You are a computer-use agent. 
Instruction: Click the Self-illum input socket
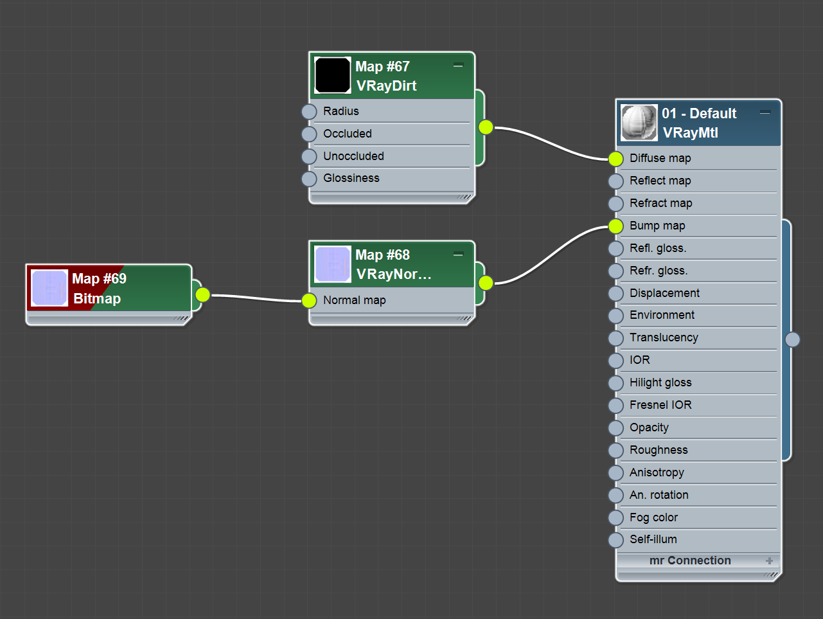tap(615, 540)
